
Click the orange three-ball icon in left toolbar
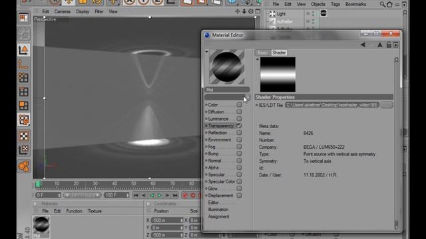pos(24,166)
